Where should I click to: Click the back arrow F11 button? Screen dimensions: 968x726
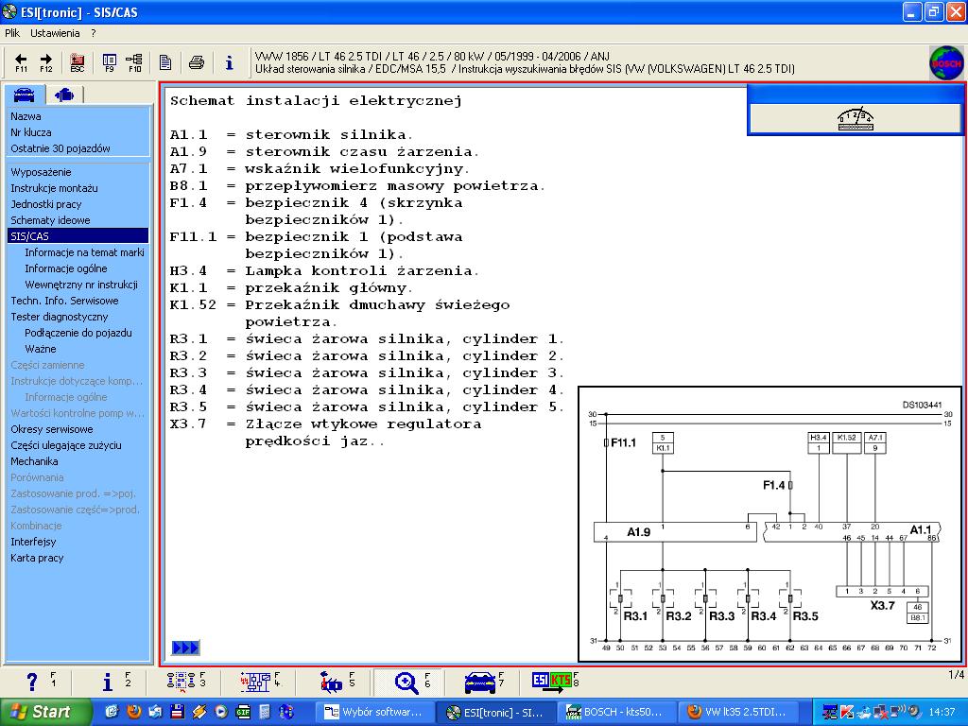(21, 62)
